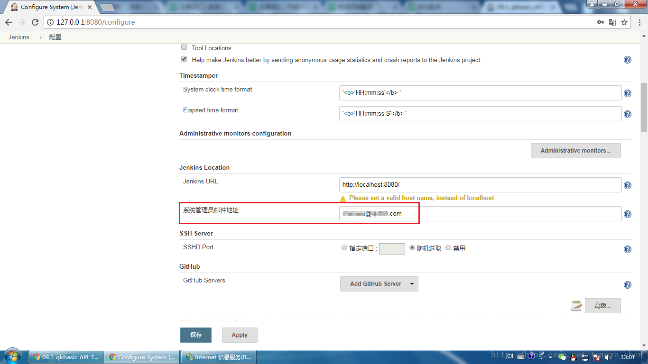This screenshot has height=364, width=648.
Task: Open help for System clock time format
Action: click(628, 93)
